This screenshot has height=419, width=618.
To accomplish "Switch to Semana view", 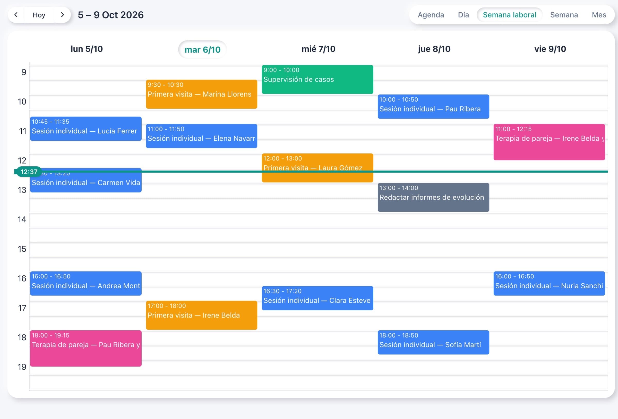I will pyautogui.click(x=564, y=15).
